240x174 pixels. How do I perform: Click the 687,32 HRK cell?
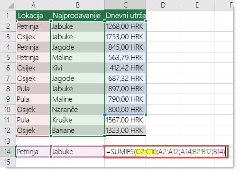(x=125, y=78)
